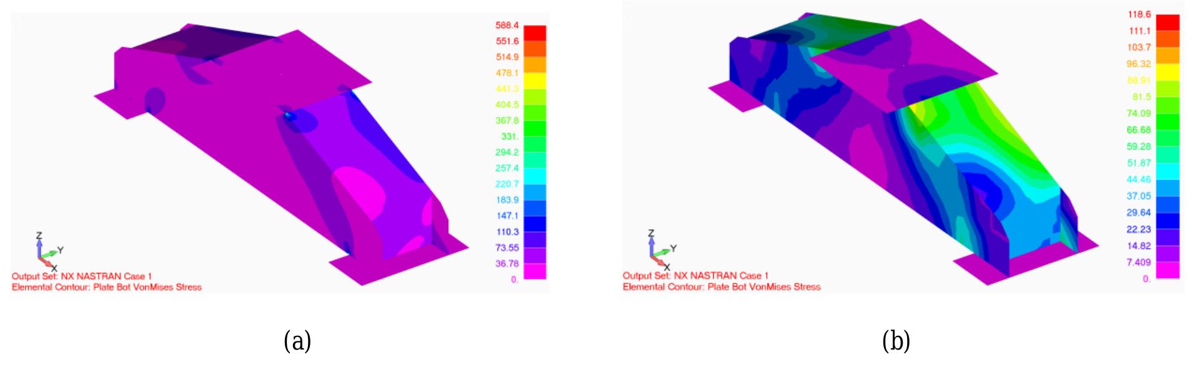Click the 36.78 value in left legend
Viewport: 1192px width, 367px height.
[507, 264]
